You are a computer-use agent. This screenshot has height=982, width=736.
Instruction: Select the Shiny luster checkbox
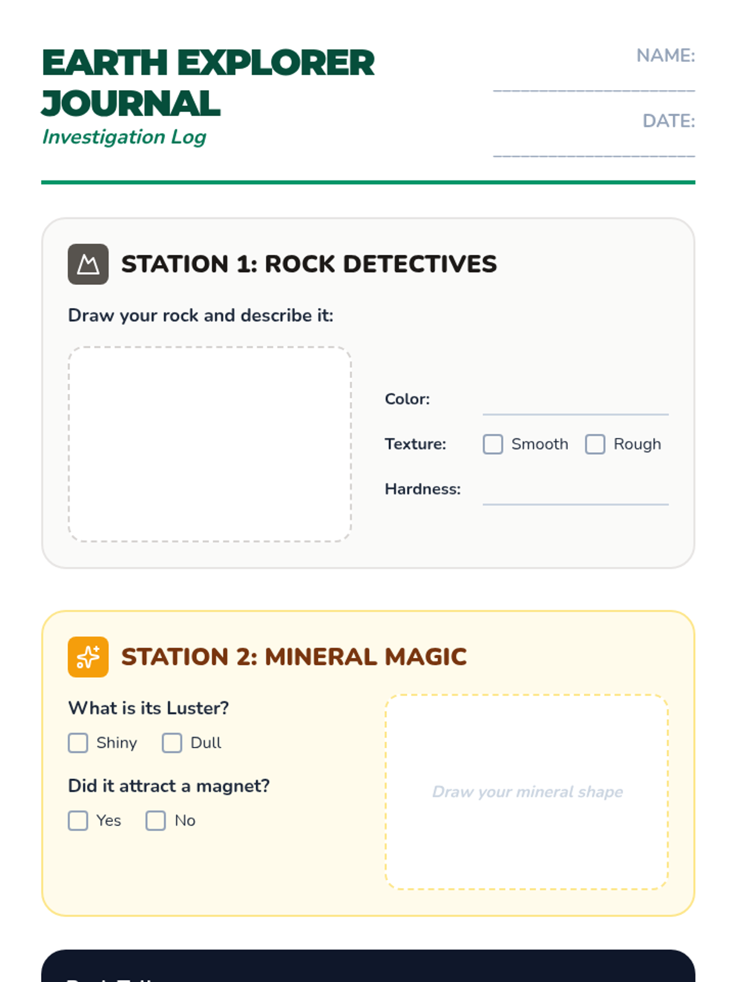pos(78,743)
